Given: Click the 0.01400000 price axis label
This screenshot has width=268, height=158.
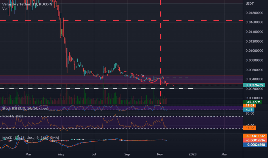Looking at the screenshot, I should [x=254, y=32].
